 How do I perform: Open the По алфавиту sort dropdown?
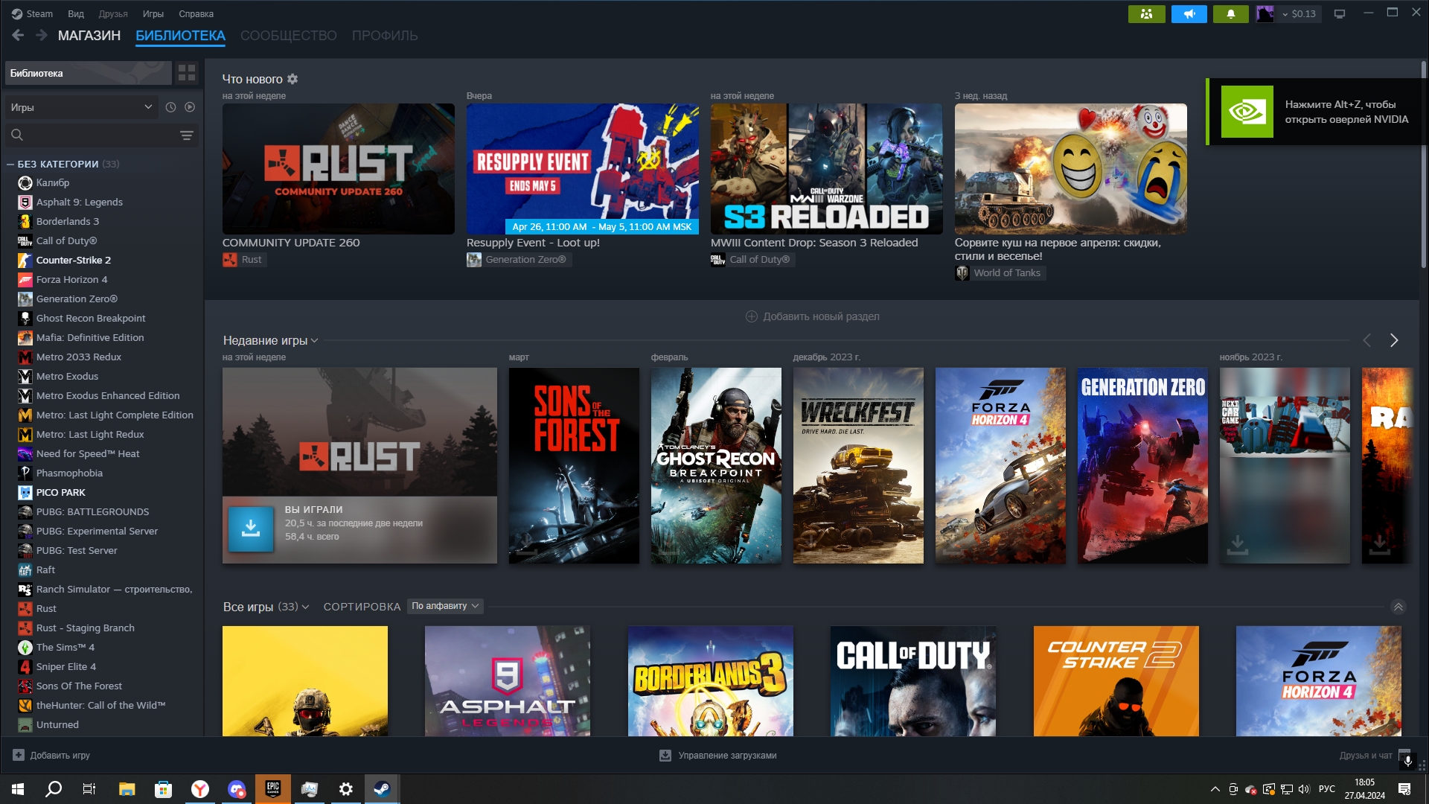click(x=445, y=606)
